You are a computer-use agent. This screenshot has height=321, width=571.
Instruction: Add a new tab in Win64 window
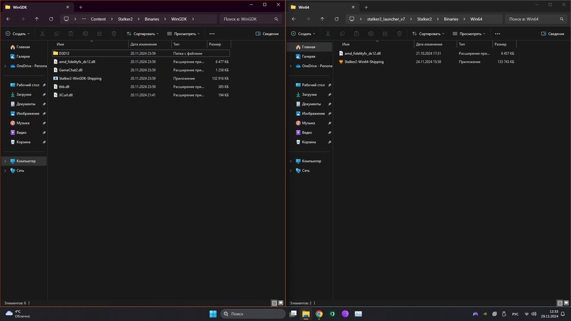pyautogui.click(x=366, y=7)
